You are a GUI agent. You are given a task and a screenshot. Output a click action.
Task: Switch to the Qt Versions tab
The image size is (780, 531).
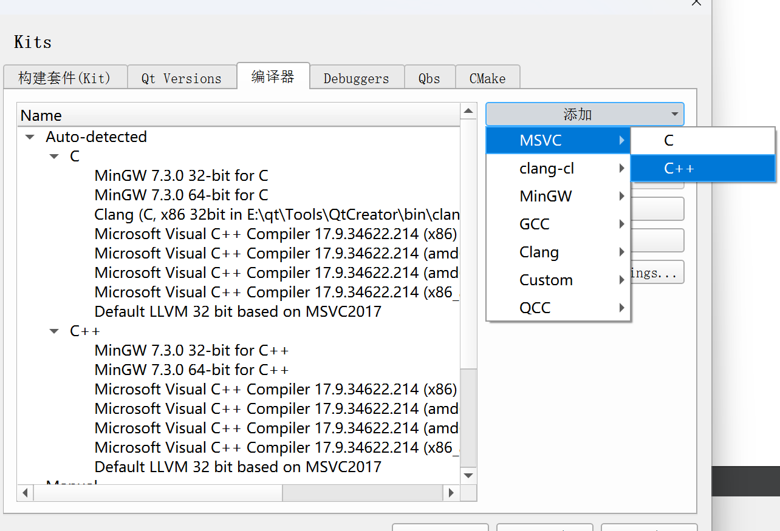pos(182,78)
